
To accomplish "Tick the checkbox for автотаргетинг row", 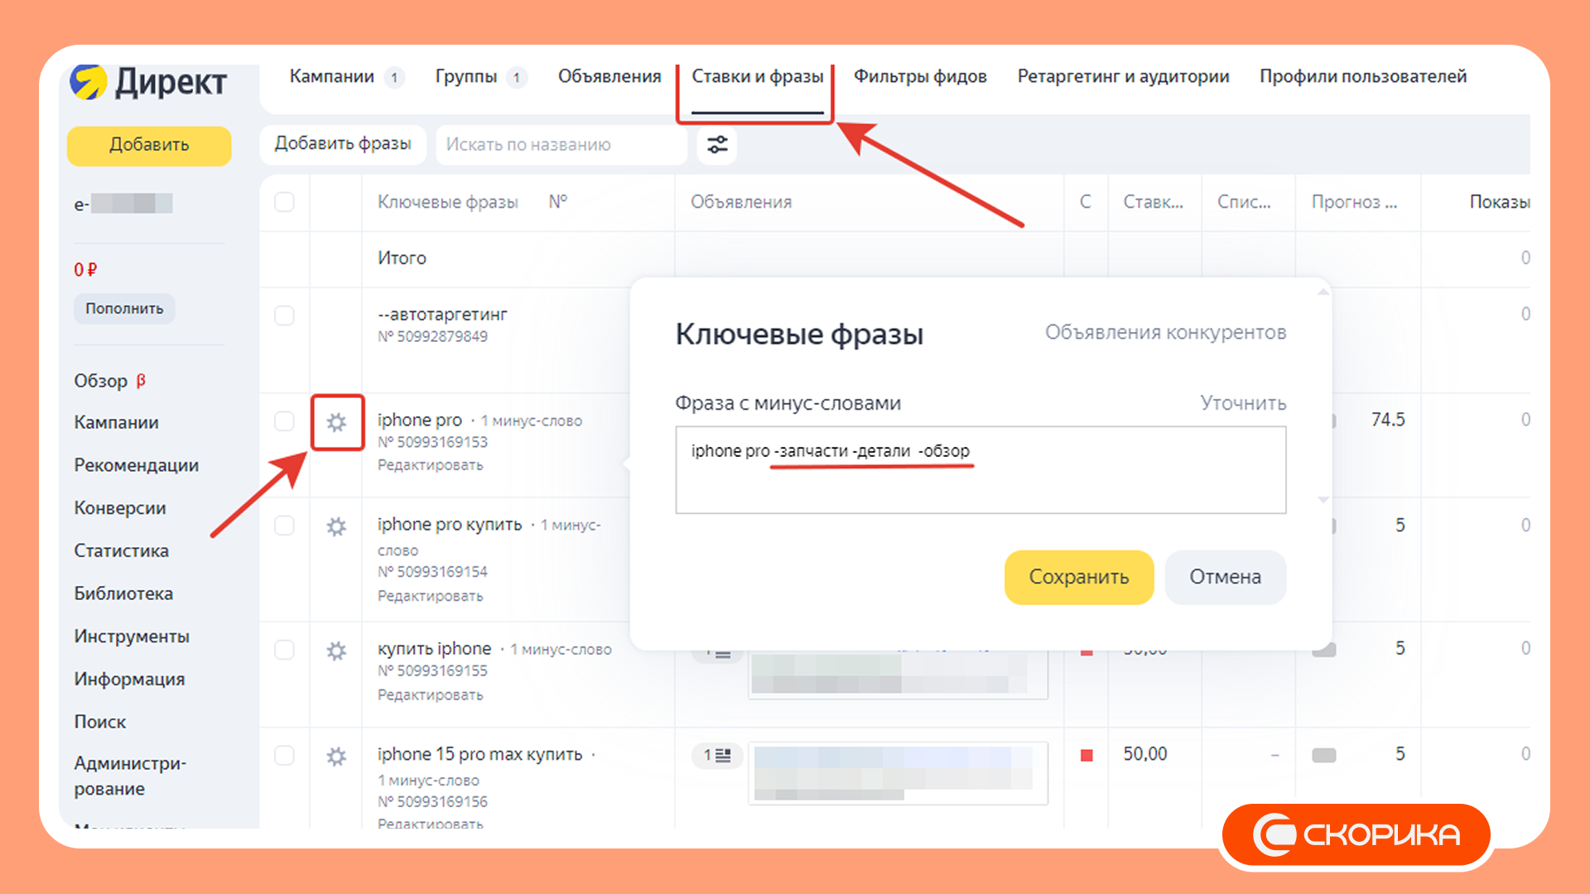I will [x=284, y=315].
